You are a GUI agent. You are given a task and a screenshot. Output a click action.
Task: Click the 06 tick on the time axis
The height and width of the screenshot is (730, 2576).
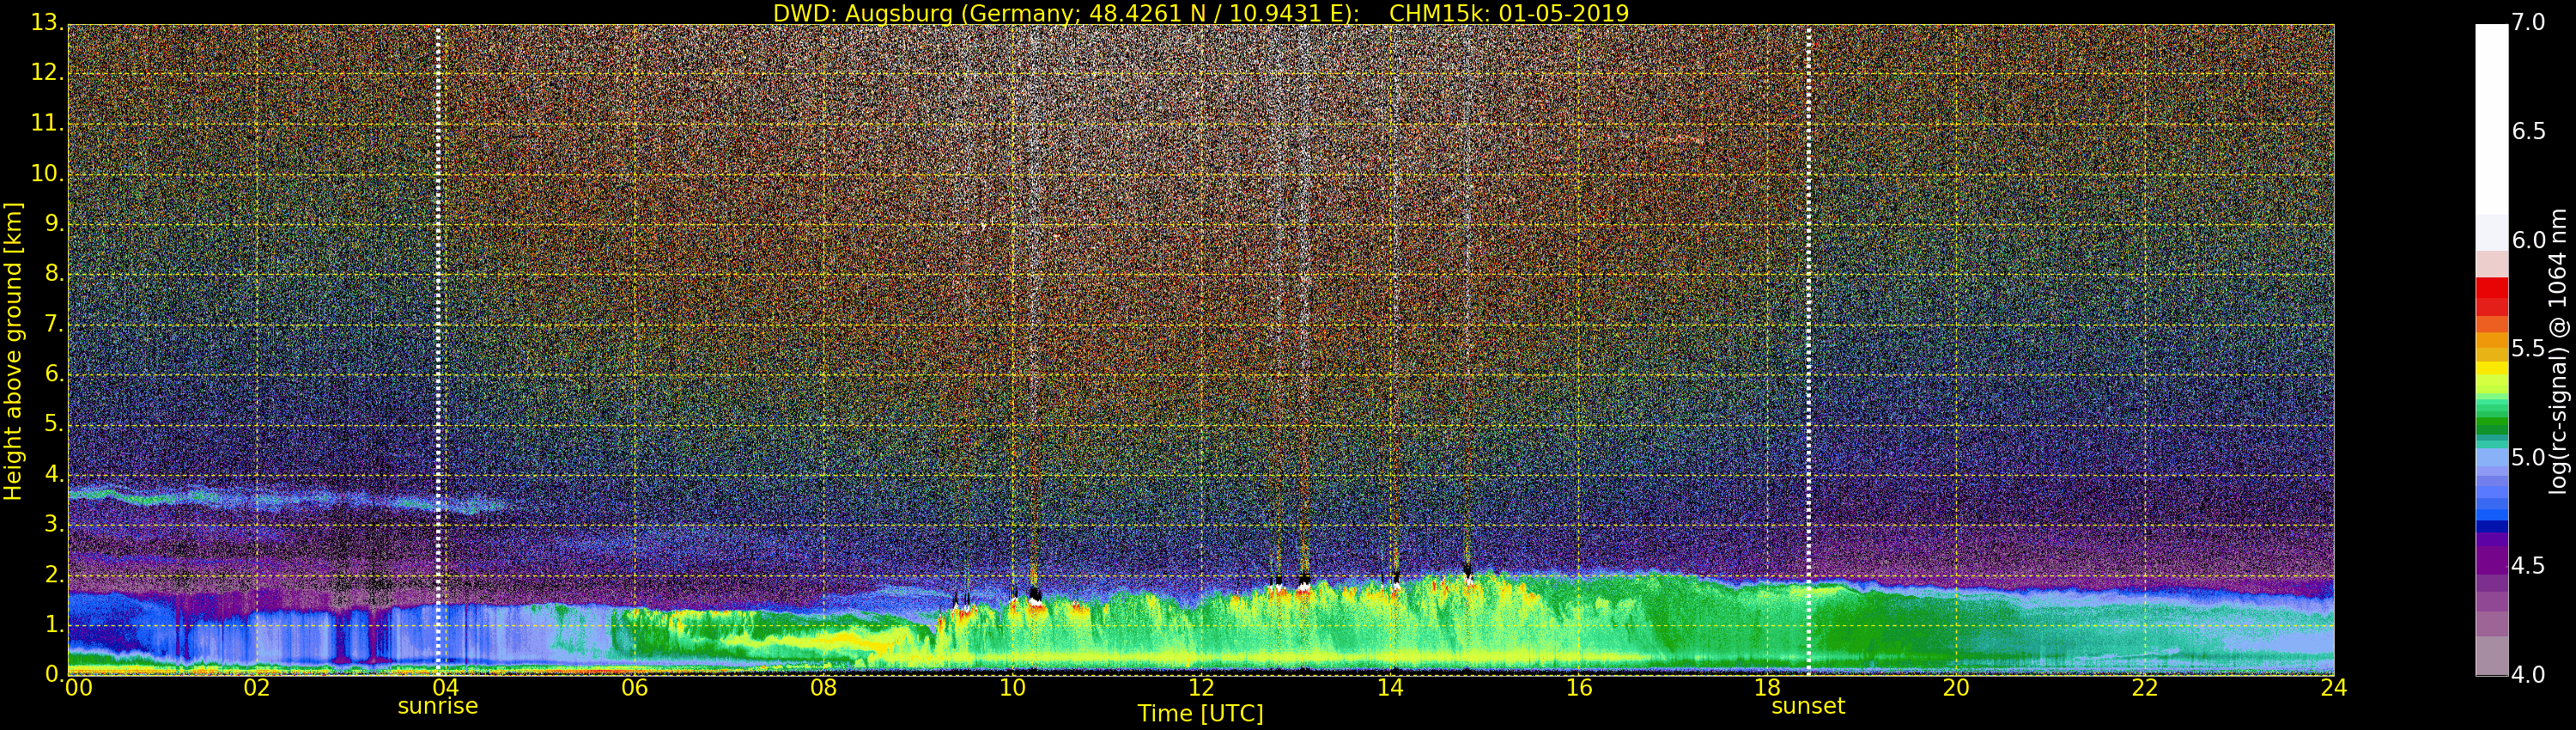(635, 688)
